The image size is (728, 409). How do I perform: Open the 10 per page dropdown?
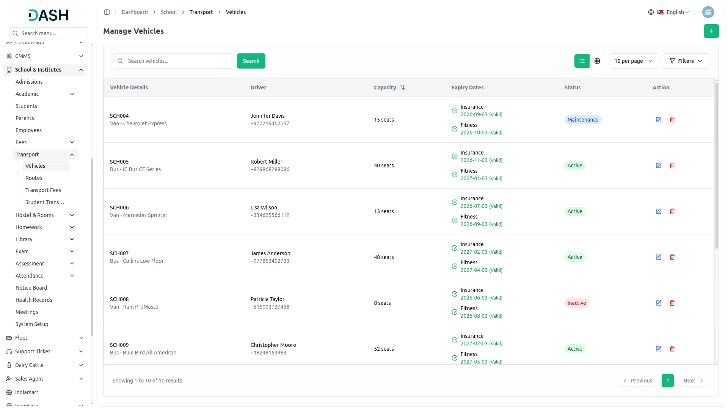coord(633,61)
